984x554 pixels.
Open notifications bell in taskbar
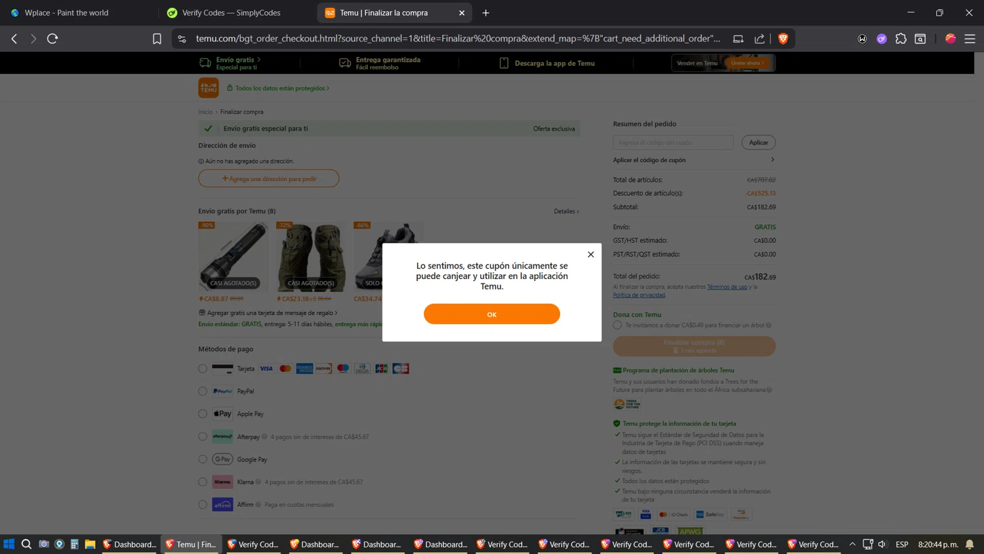970,544
